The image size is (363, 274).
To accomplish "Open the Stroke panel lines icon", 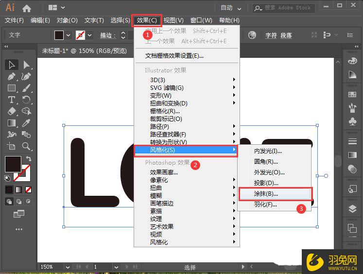I will 352,141.
